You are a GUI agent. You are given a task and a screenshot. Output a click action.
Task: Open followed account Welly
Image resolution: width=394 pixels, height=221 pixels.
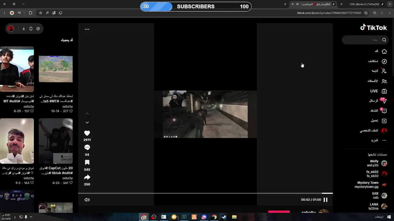click(x=377, y=163)
